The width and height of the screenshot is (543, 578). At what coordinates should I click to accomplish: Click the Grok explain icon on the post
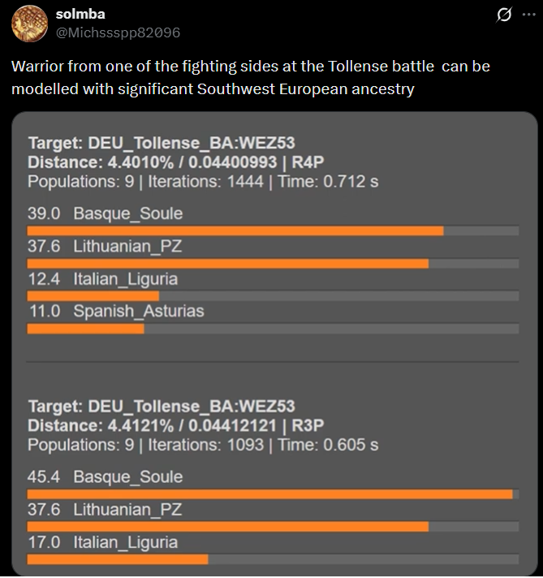click(504, 15)
